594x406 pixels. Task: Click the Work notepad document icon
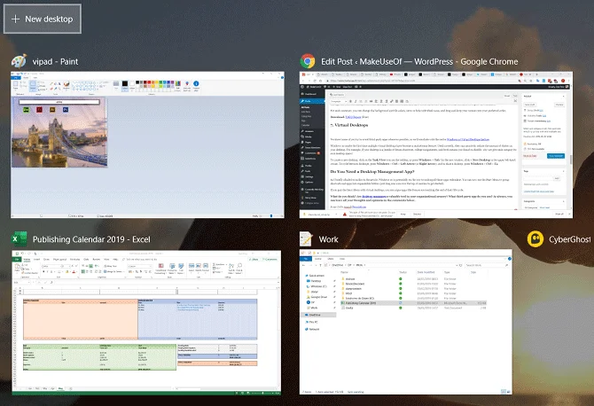click(306, 239)
